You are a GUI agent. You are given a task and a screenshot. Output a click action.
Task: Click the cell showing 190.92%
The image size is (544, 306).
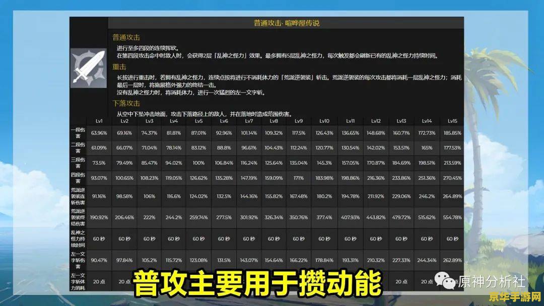99,217
